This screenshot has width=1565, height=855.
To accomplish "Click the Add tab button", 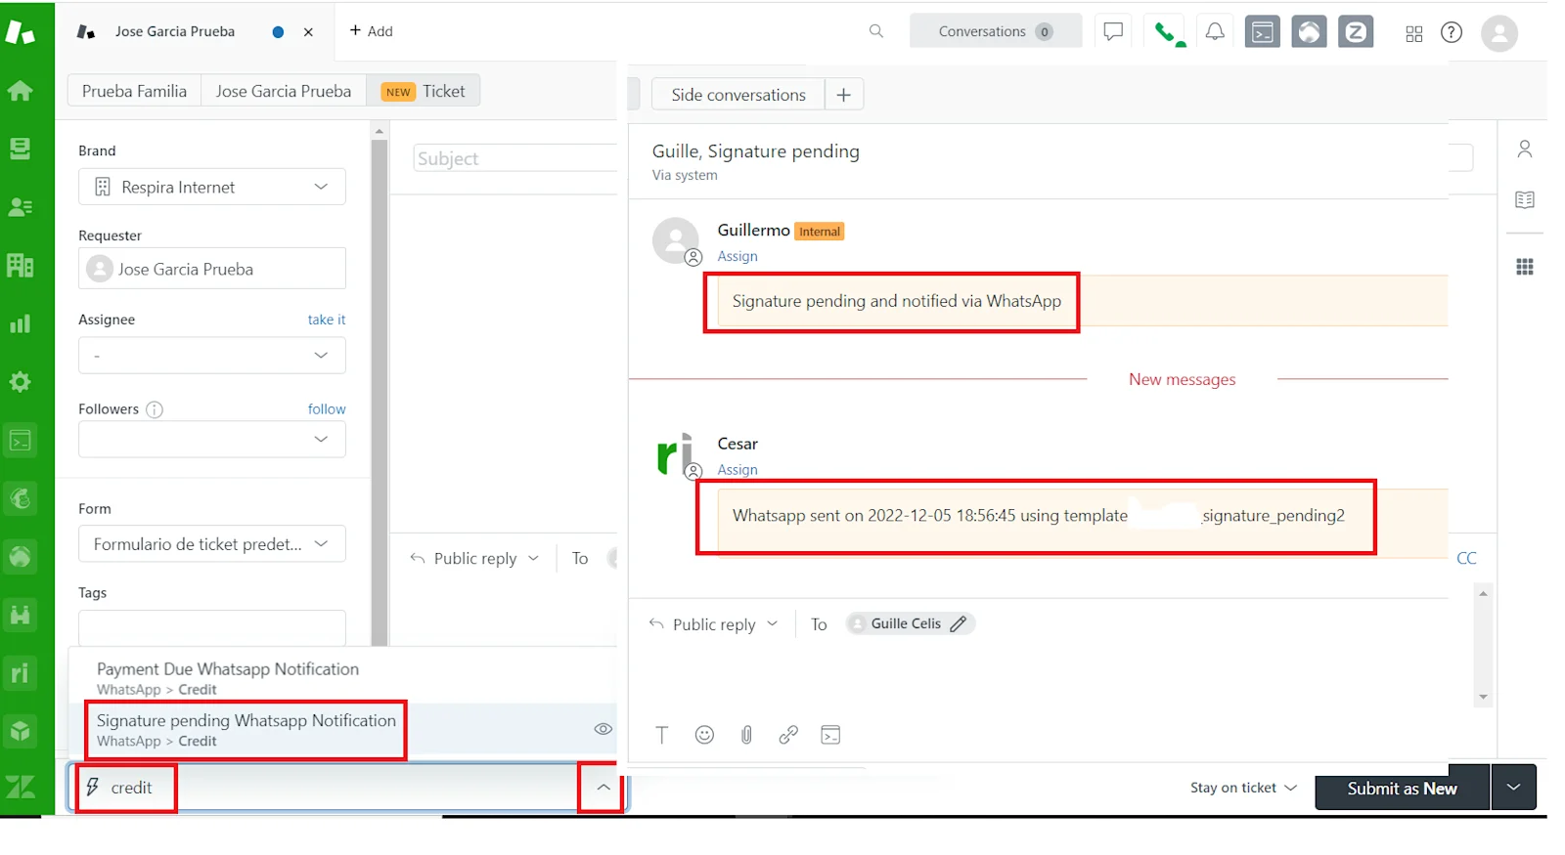I will [371, 31].
